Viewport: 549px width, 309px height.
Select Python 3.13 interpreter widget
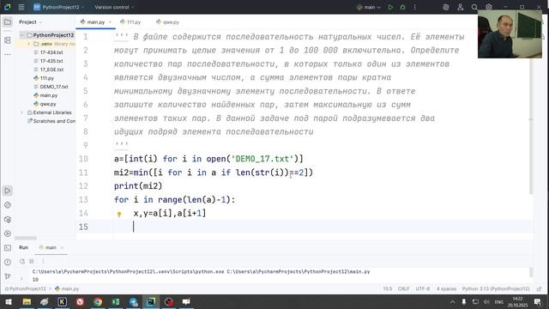[x=496, y=288]
